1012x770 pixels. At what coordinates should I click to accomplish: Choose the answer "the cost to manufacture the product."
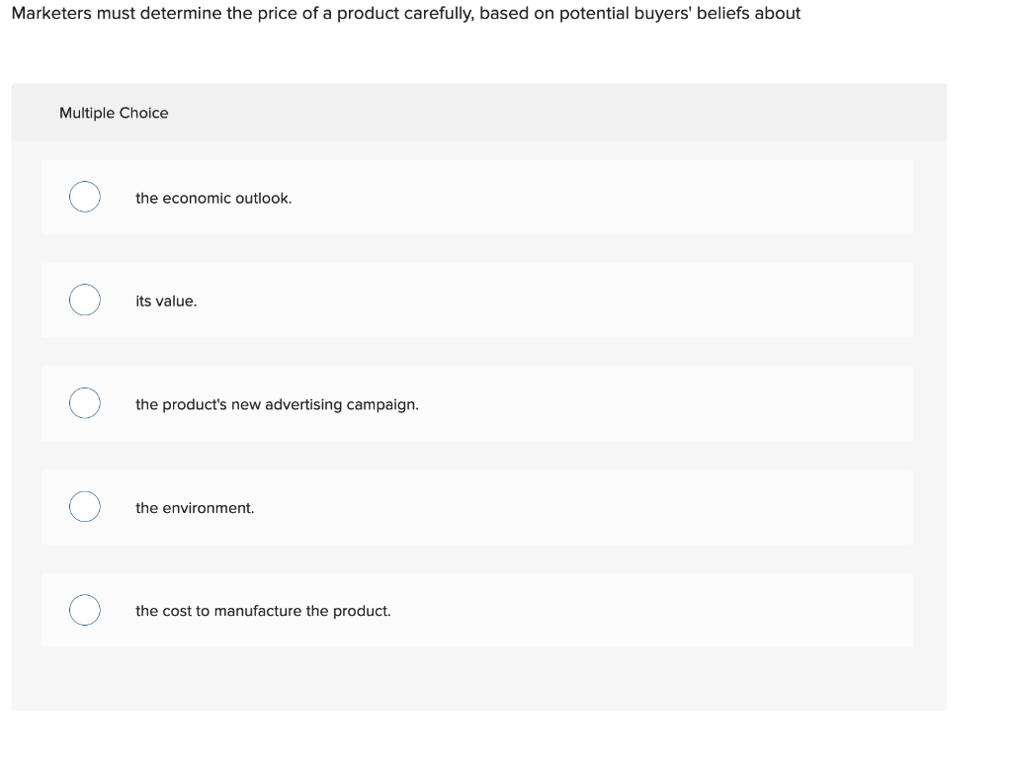263,611
